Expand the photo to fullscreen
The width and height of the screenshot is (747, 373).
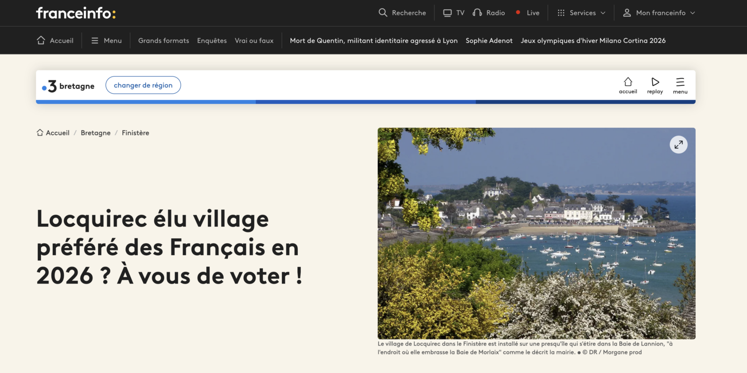(678, 145)
